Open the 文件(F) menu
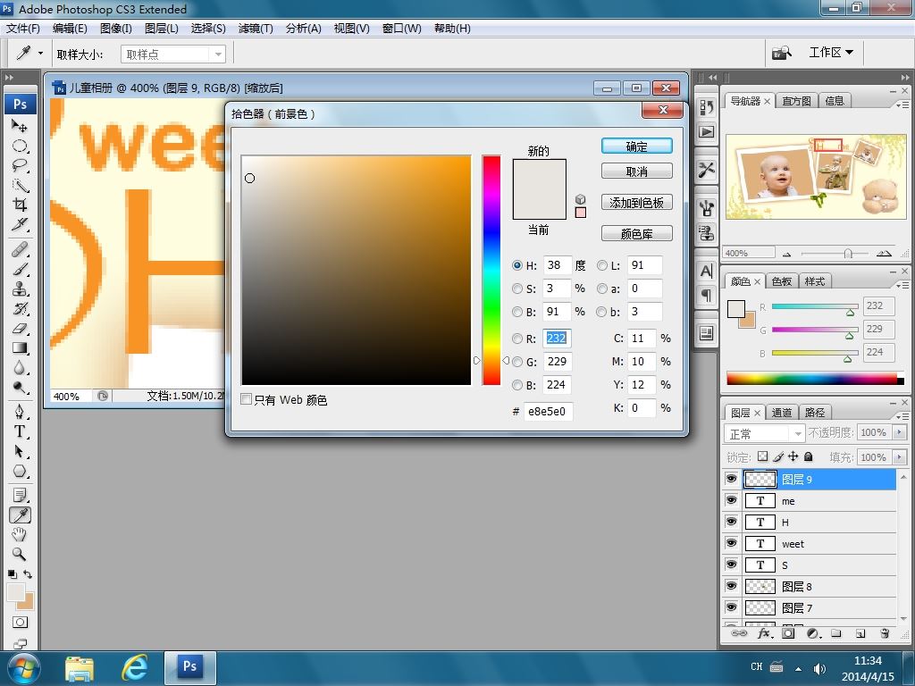915x686 pixels. (23, 28)
